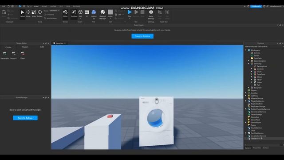
Task: Click the Play test button
Action: (x=130, y=12)
